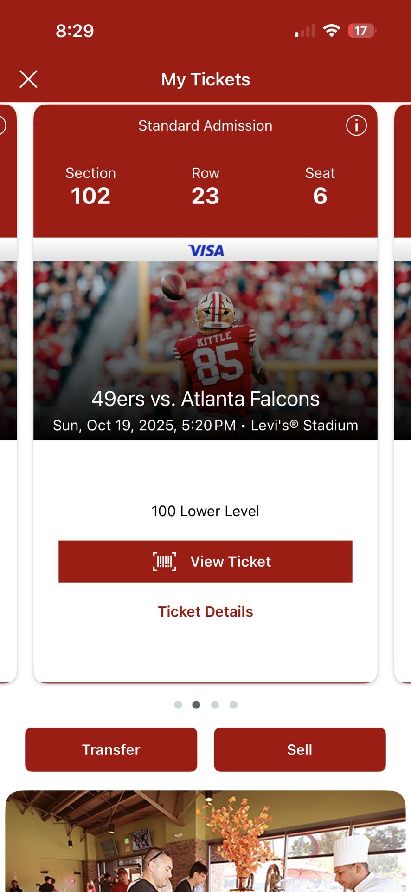Select the third page indicator dot
Image resolution: width=411 pixels, height=892 pixels.
215,705
